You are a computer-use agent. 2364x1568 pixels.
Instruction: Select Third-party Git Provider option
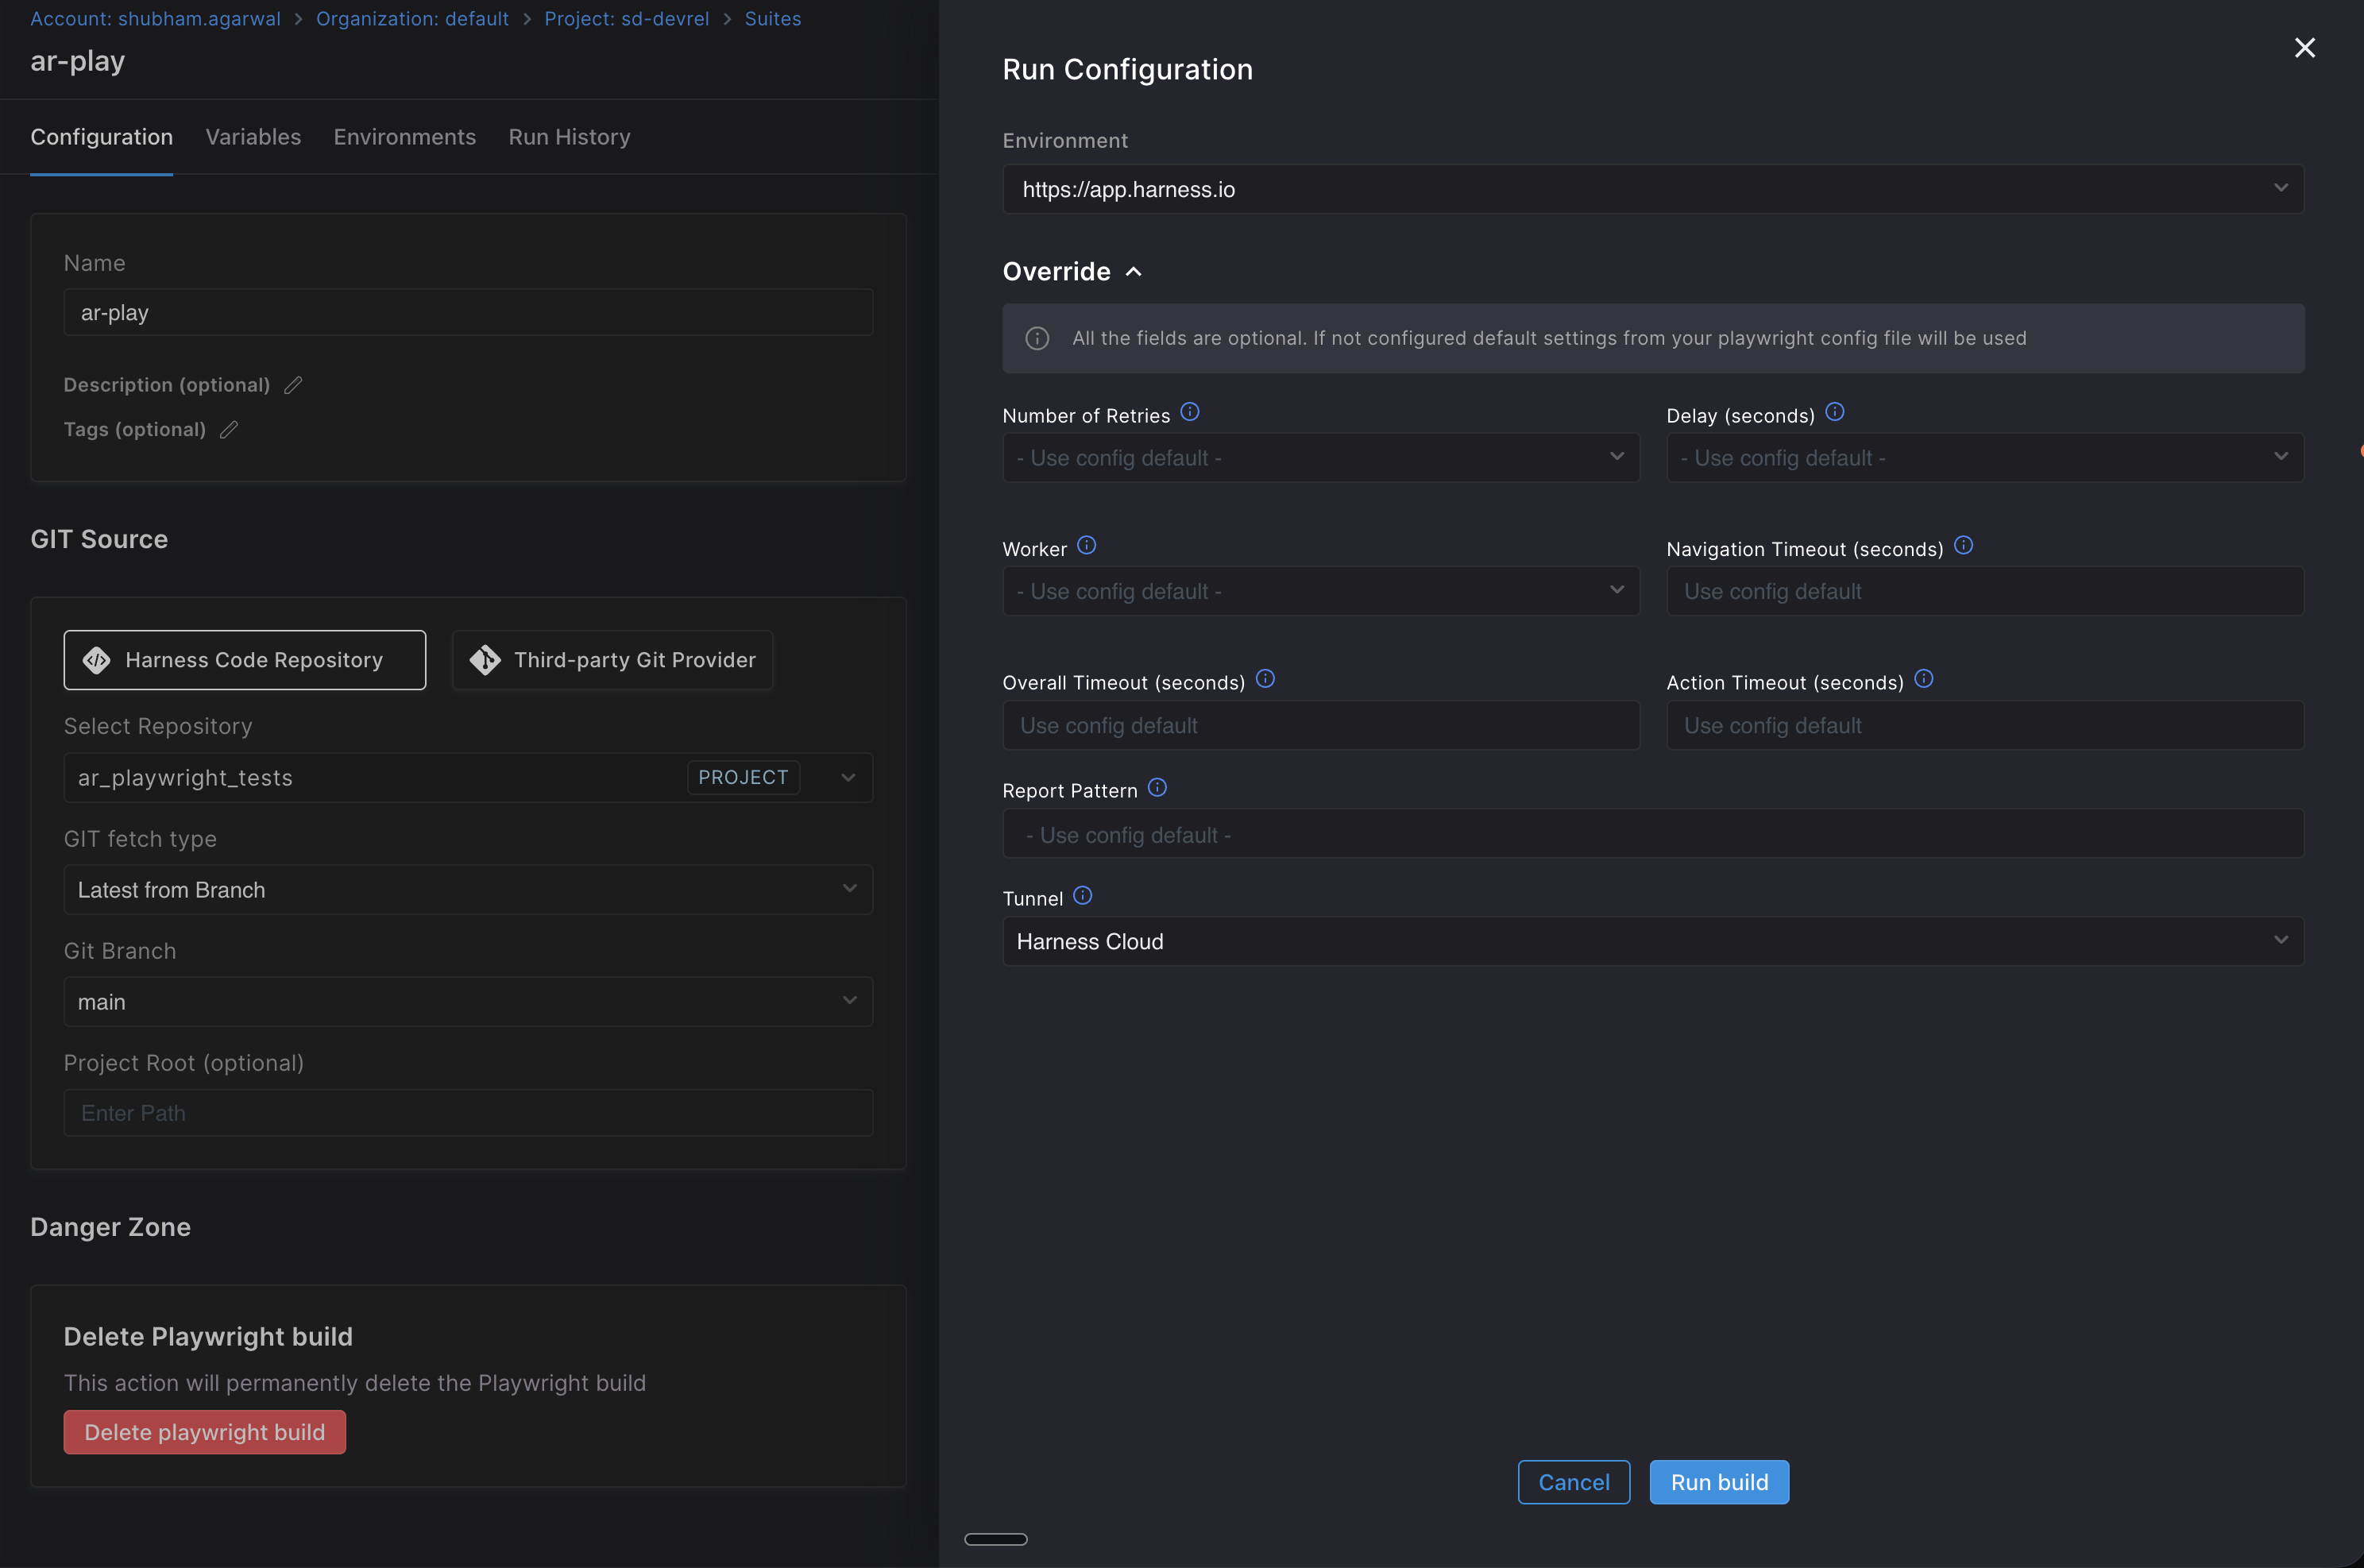[612, 660]
